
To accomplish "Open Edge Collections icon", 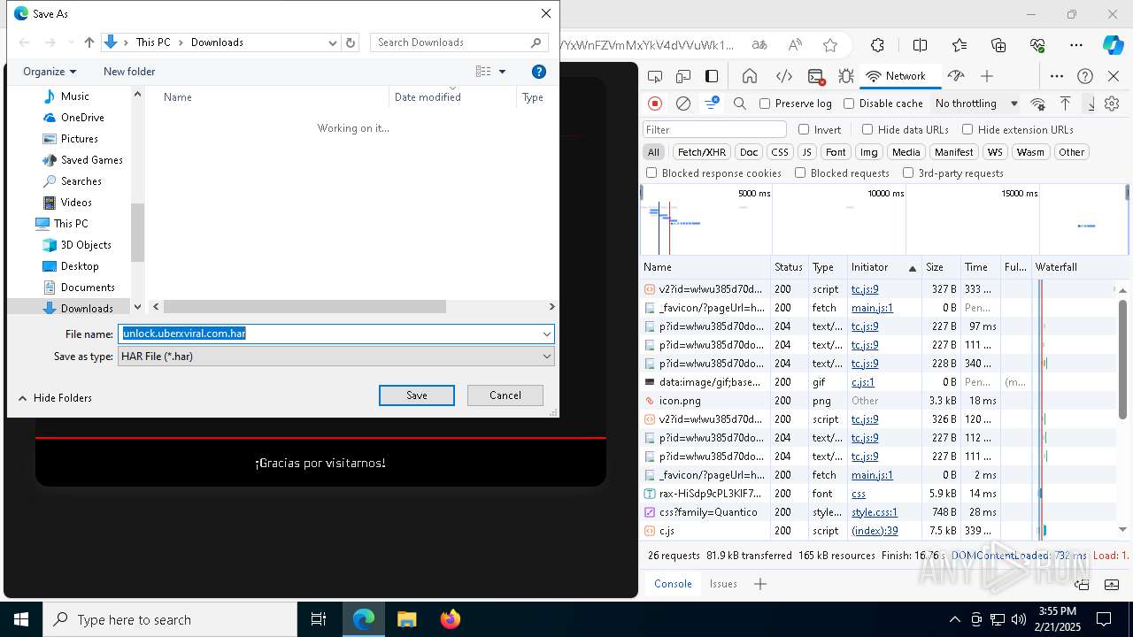I will pos(998,45).
